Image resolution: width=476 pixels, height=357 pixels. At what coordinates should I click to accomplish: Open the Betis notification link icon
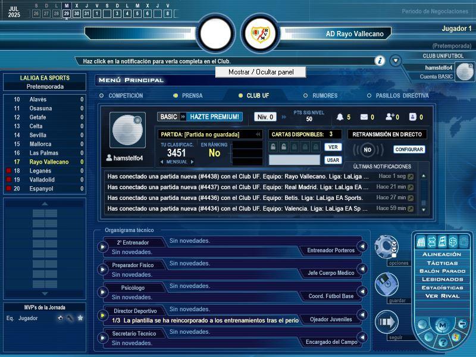point(411,198)
